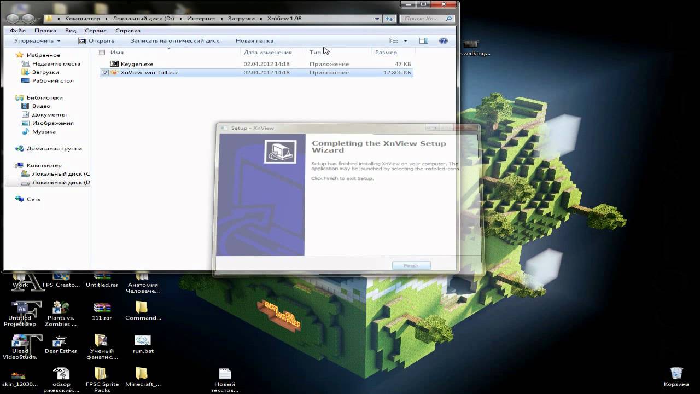Select the Keygen.exe file icon

point(114,64)
